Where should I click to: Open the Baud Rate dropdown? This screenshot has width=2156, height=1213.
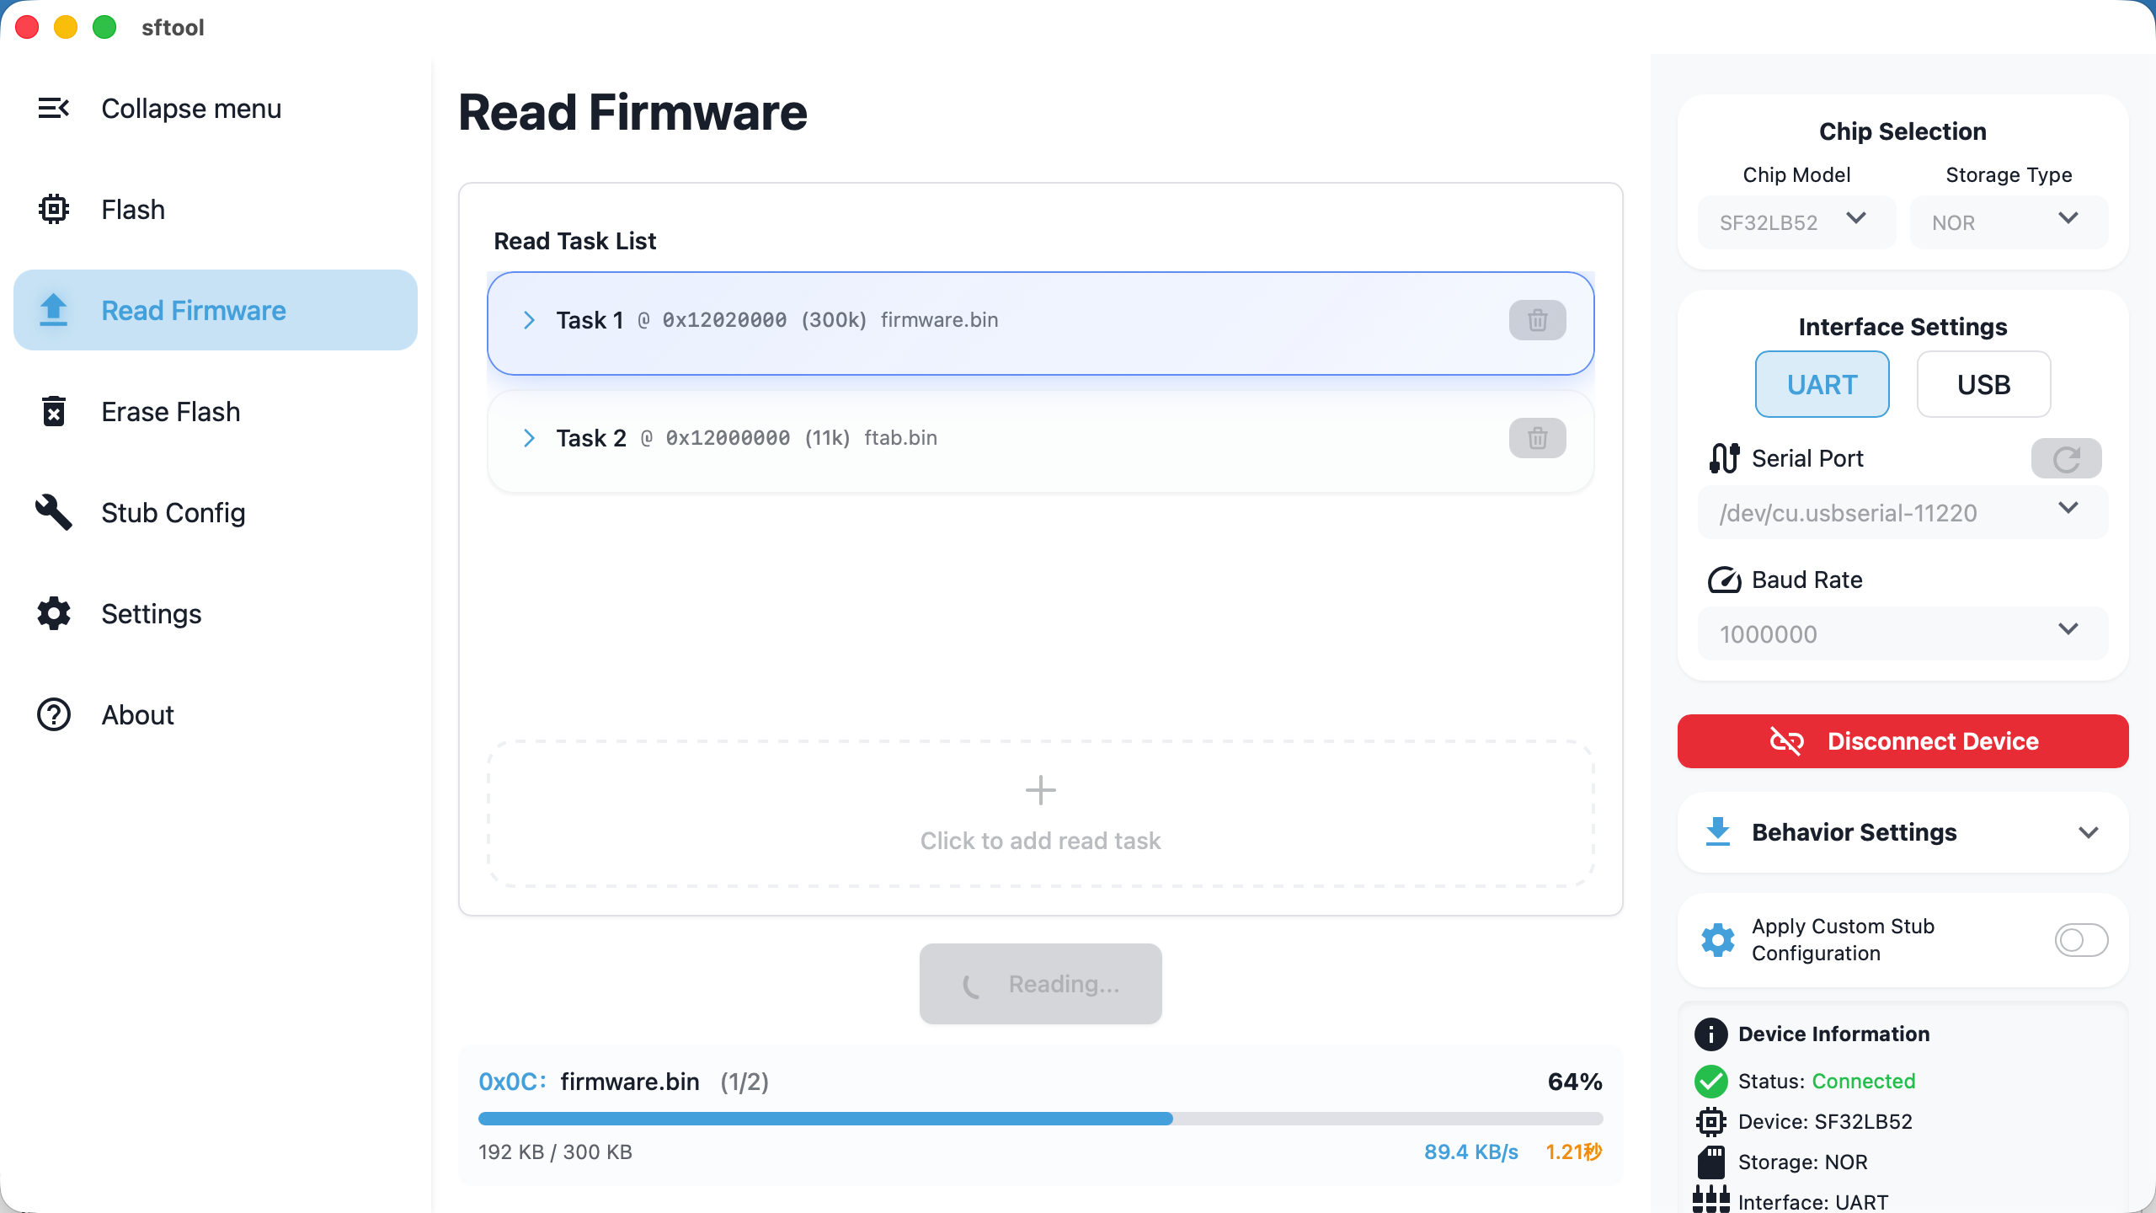point(1903,633)
